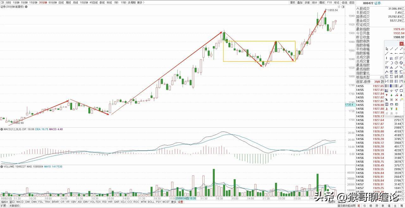This screenshot has width=405, height=208.
Task: Toggle the right panel icon above chart
Action: tap(343, 7)
